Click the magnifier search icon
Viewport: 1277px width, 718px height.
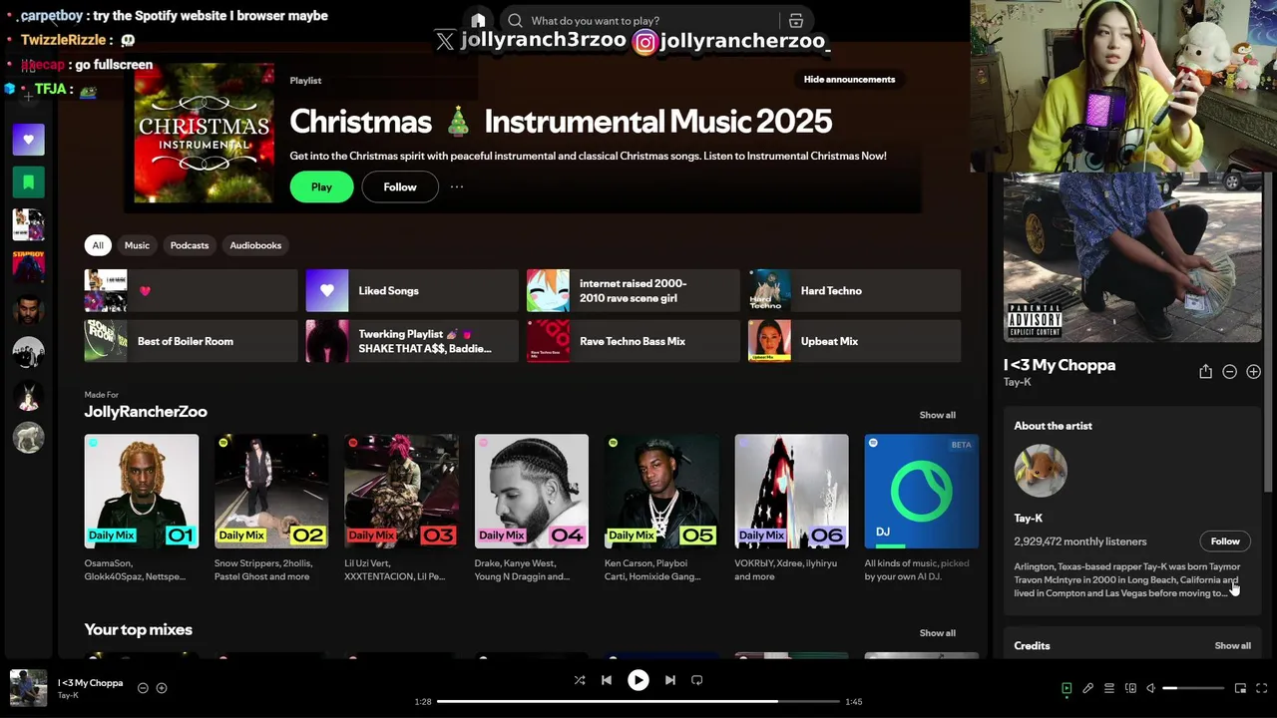pos(515,20)
